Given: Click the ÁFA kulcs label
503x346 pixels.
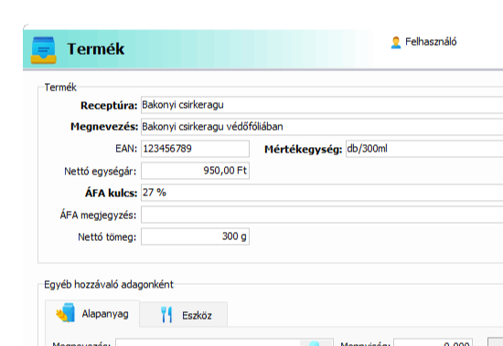Looking at the screenshot, I should point(111,194).
